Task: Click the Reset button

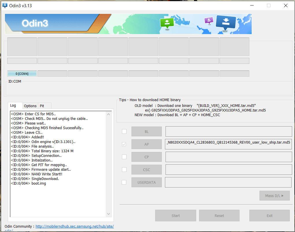Action: [x=219, y=216]
